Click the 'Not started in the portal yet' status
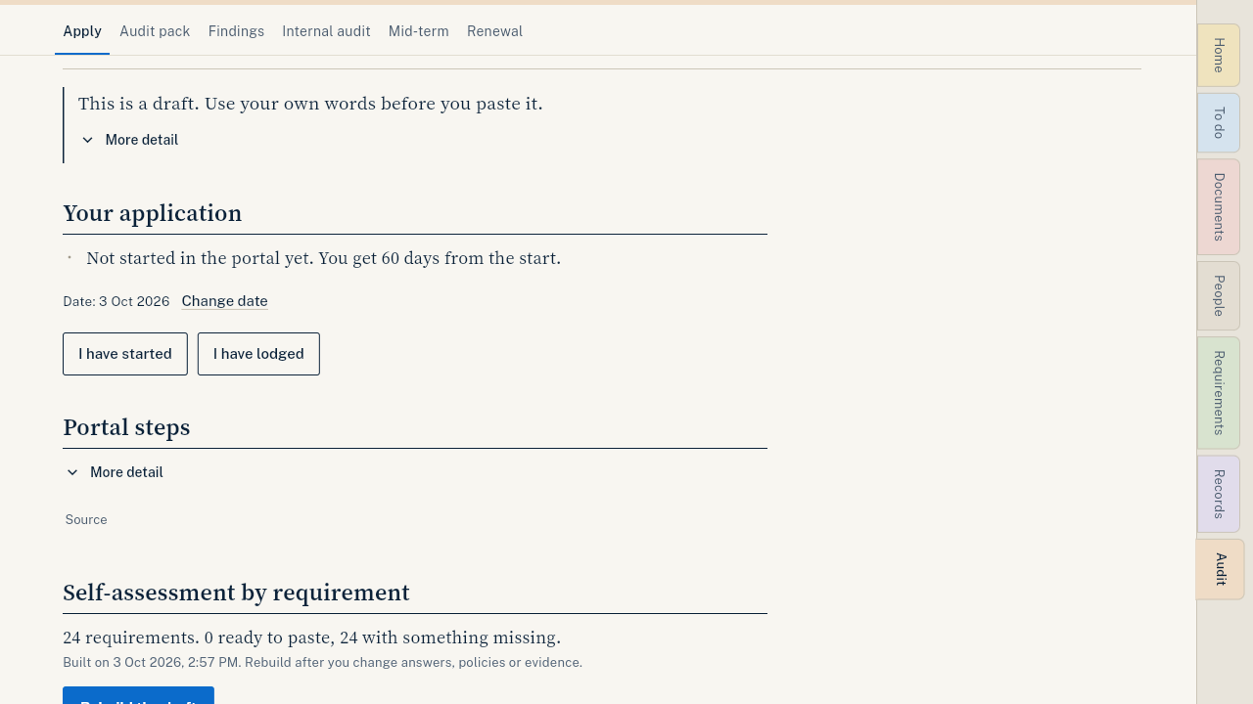The image size is (1253, 704). [323, 258]
